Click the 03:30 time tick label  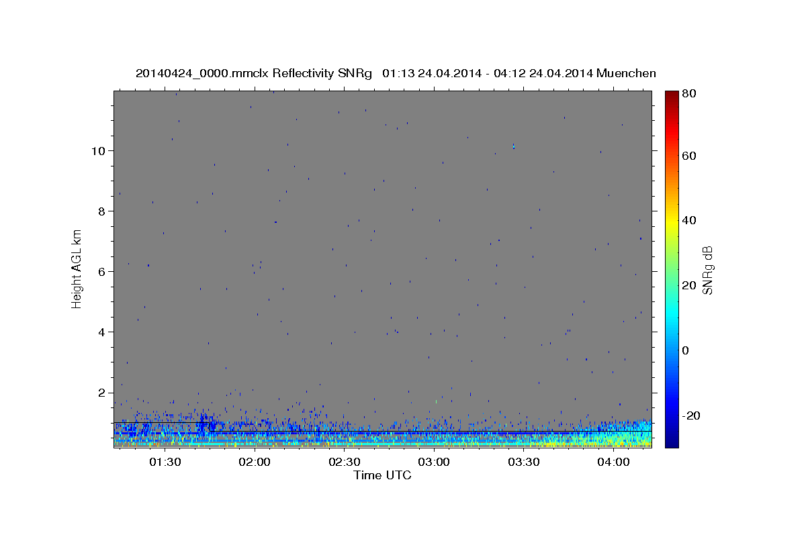click(x=523, y=462)
